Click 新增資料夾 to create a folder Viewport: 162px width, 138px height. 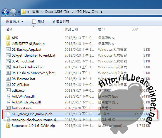(x=61, y=21)
